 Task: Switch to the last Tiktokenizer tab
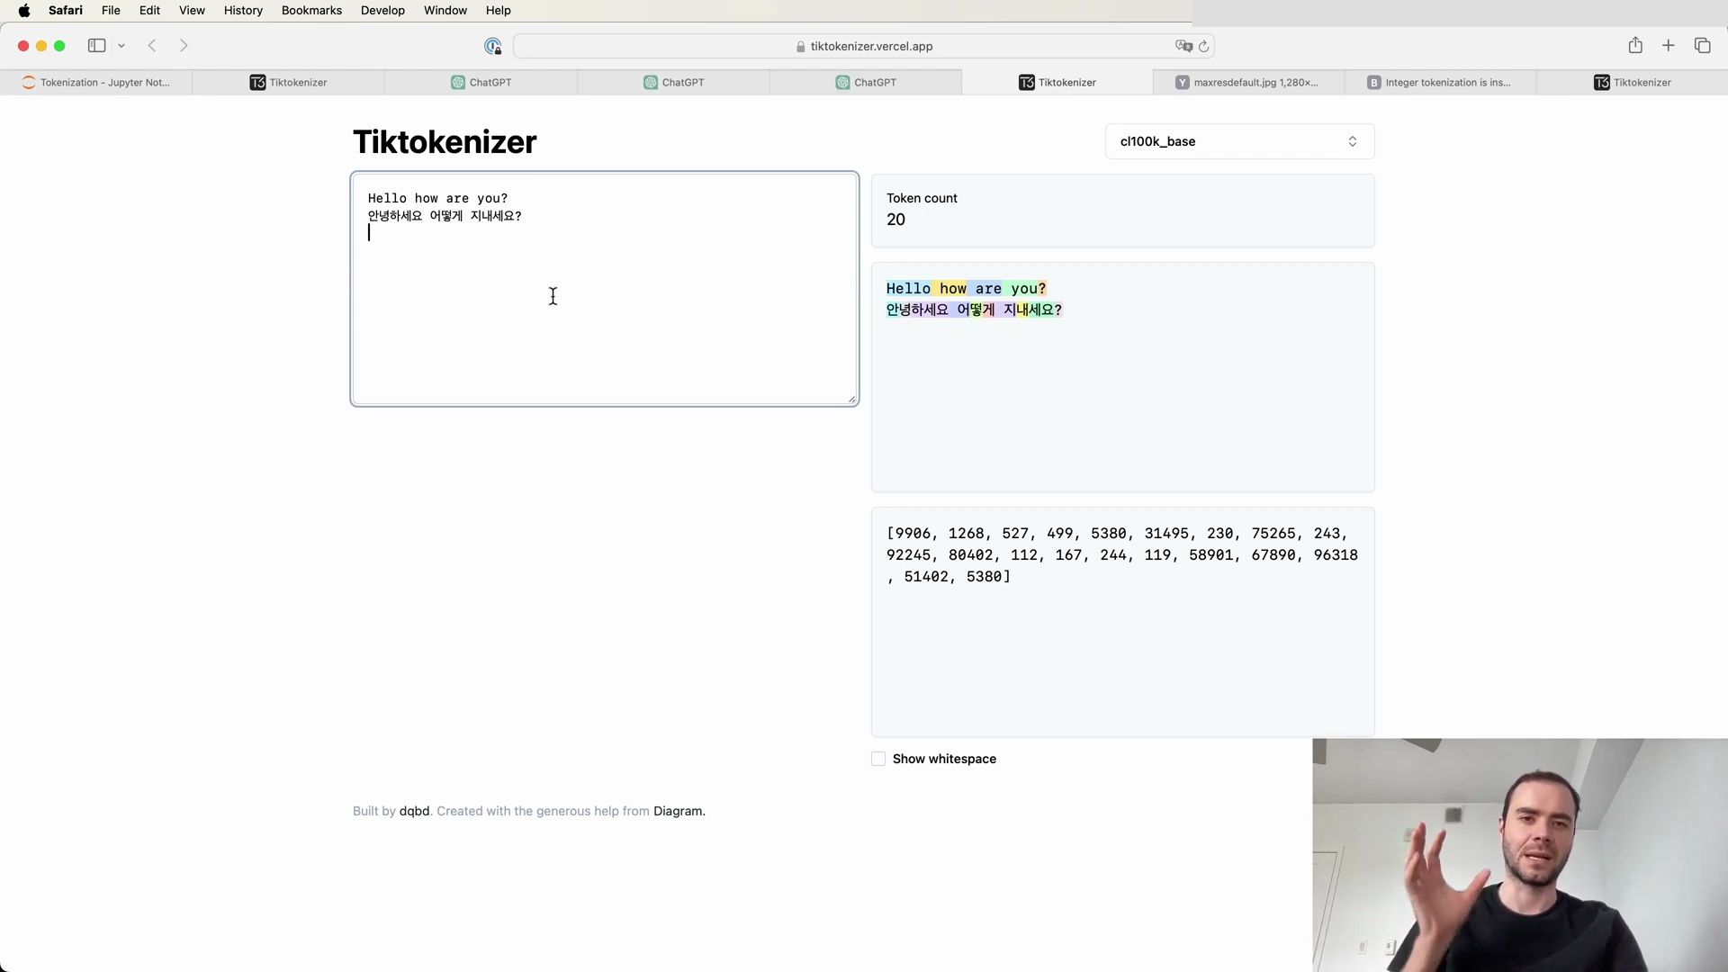(x=1633, y=83)
